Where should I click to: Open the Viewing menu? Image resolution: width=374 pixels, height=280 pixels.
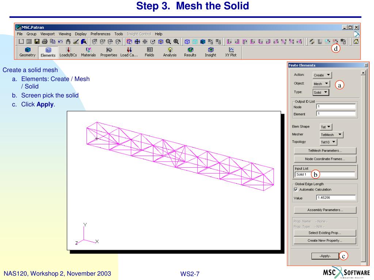click(x=65, y=34)
